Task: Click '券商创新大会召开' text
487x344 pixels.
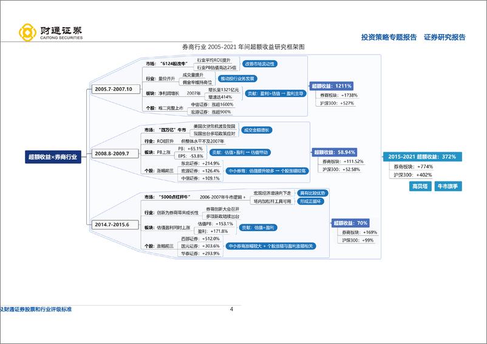Action: [223, 209]
